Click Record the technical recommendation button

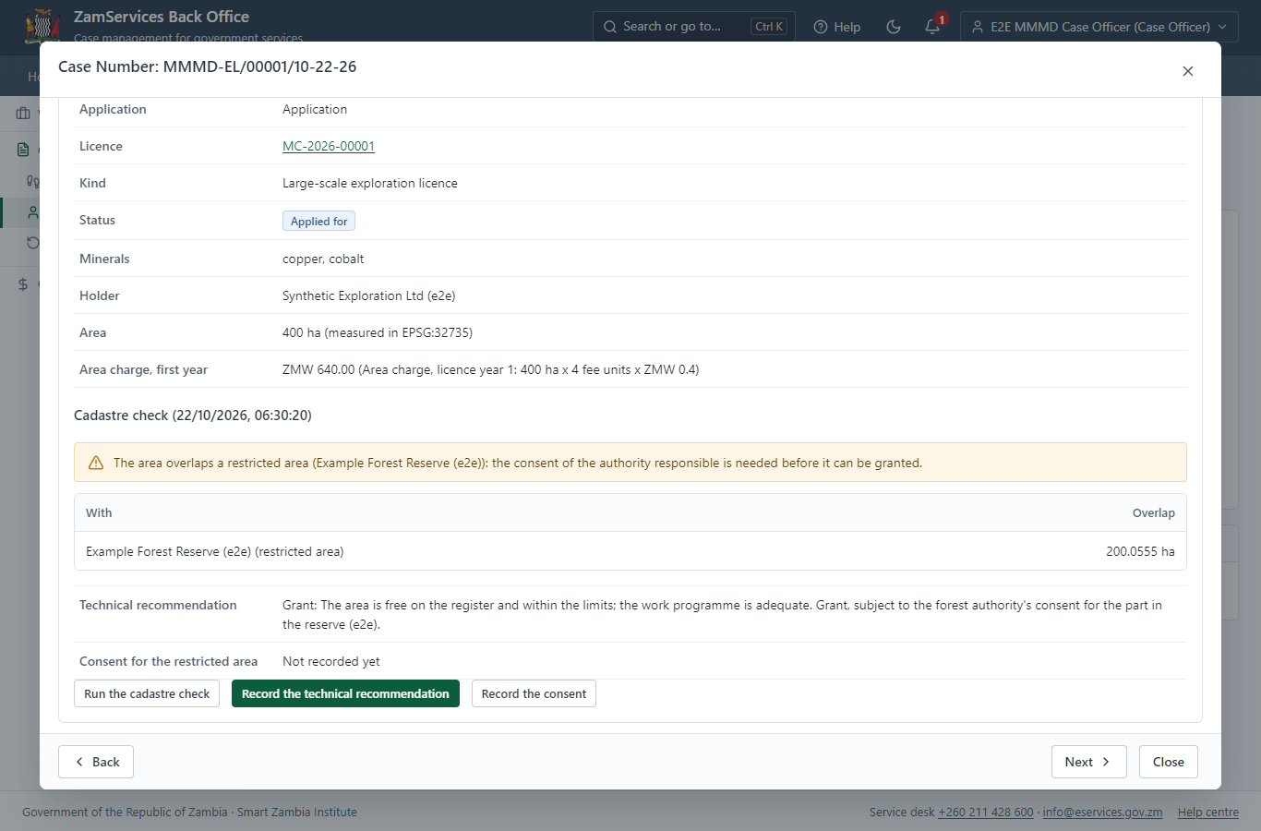pyautogui.click(x=345, y=693)
